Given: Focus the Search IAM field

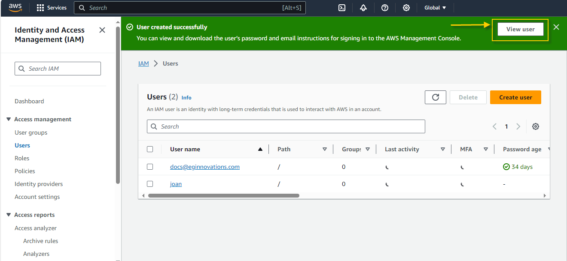Looking at the screenshot, I should (x=58, y=69).
